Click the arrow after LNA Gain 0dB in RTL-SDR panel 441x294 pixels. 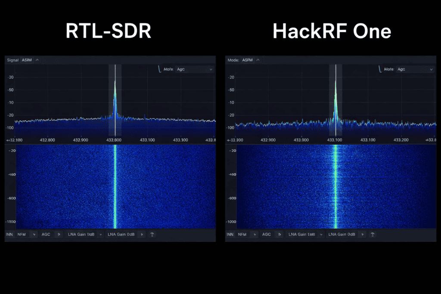(142, 234)
